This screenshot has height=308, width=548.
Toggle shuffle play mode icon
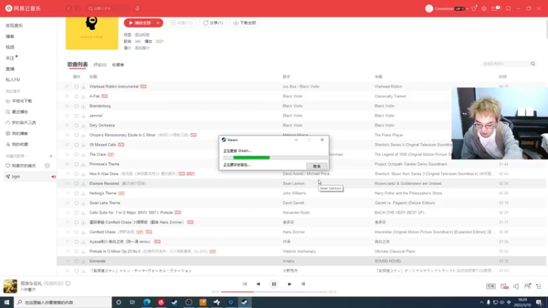click(x=245, y=284)
